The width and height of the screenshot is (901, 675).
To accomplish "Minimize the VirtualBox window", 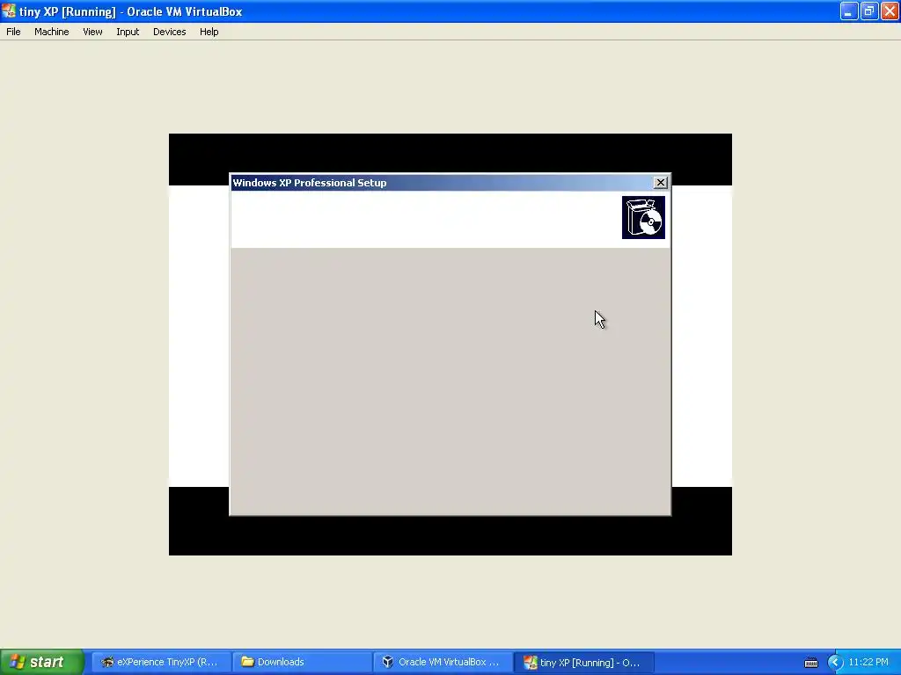I will click(849, 11).
